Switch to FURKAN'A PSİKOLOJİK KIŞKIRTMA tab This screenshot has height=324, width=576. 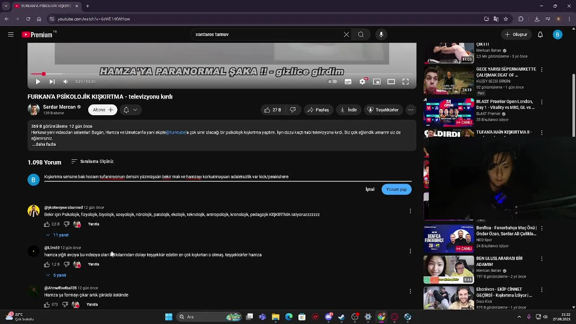pos(46,6)
